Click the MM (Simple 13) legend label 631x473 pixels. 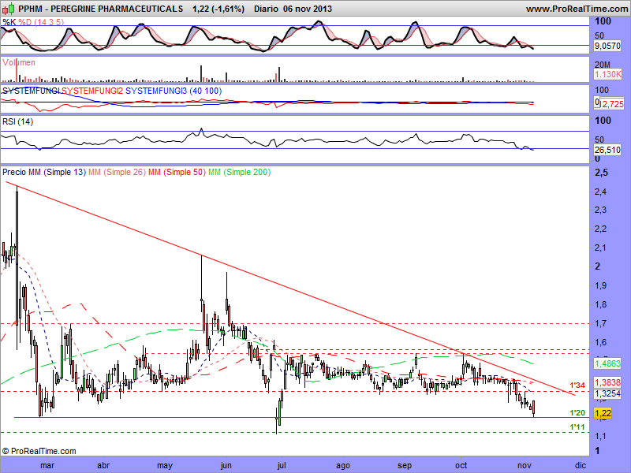click(57, 172)
